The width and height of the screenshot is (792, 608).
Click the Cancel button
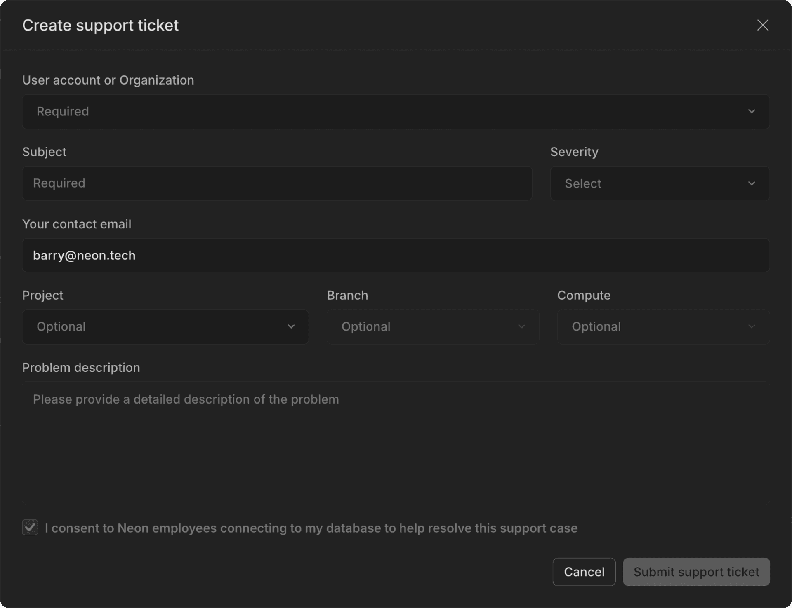coord(584,572)
